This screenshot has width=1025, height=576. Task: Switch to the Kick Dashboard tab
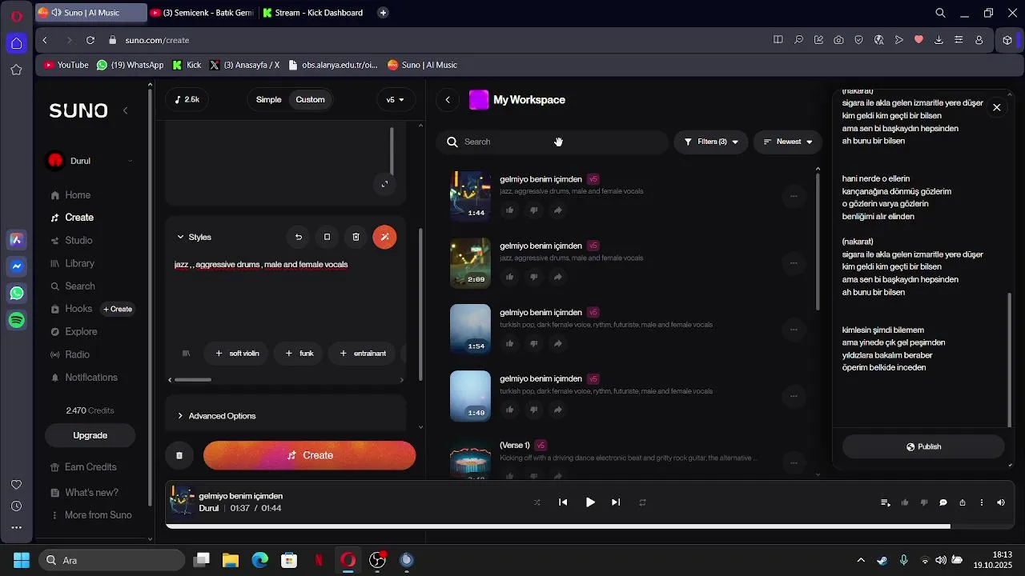(x=312, y=13)
